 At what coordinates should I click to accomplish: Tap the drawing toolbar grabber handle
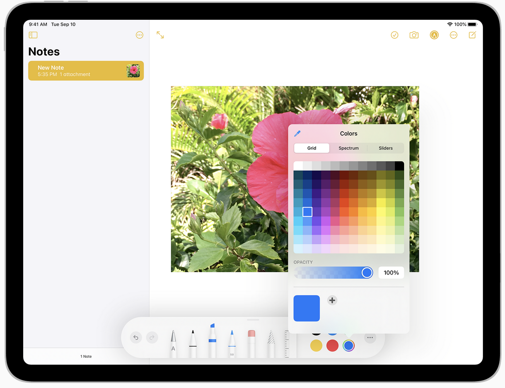coord(253,320)
